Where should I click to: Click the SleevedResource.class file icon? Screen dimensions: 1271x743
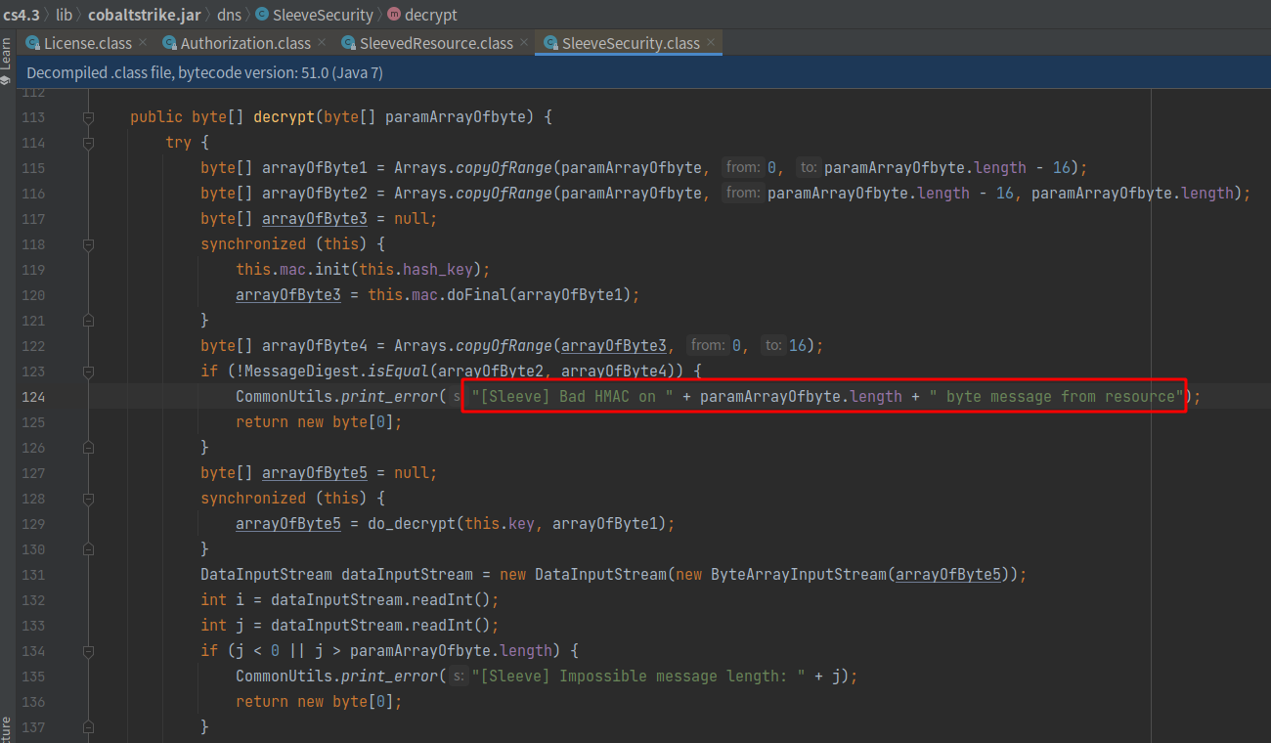349,43
